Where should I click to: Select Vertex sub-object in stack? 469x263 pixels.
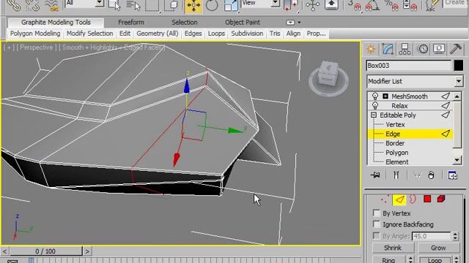pyautogui.click(x=395, y=124)
